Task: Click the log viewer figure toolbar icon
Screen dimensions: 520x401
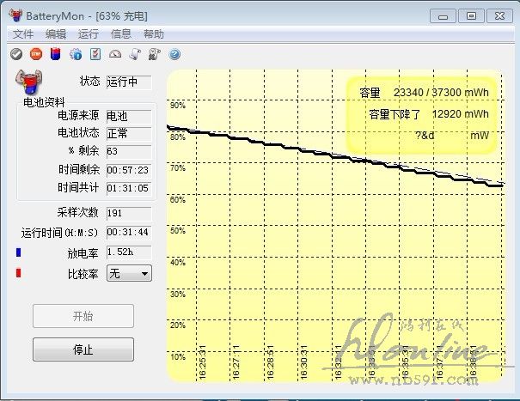Action: 155,54
